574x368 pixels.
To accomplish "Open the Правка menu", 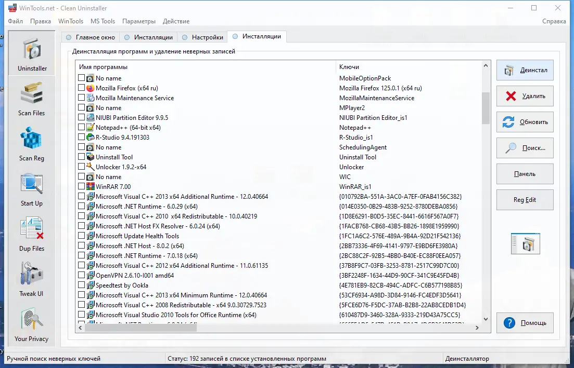I will (x=41, y=21).
